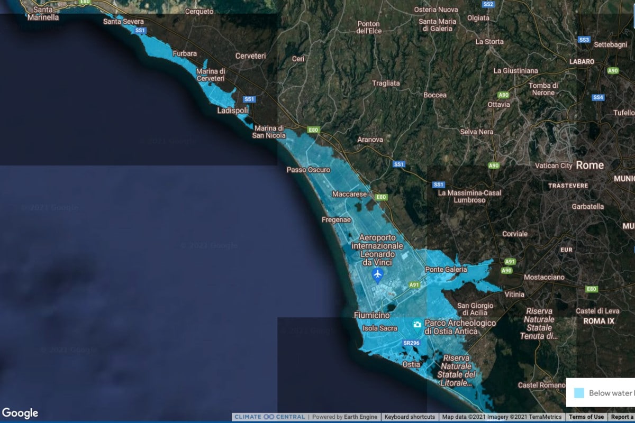This screenshot has height=423, width=635.
Task: Click the A90 ring road shield near Ottavia
Action: click(x=502, y=96)
